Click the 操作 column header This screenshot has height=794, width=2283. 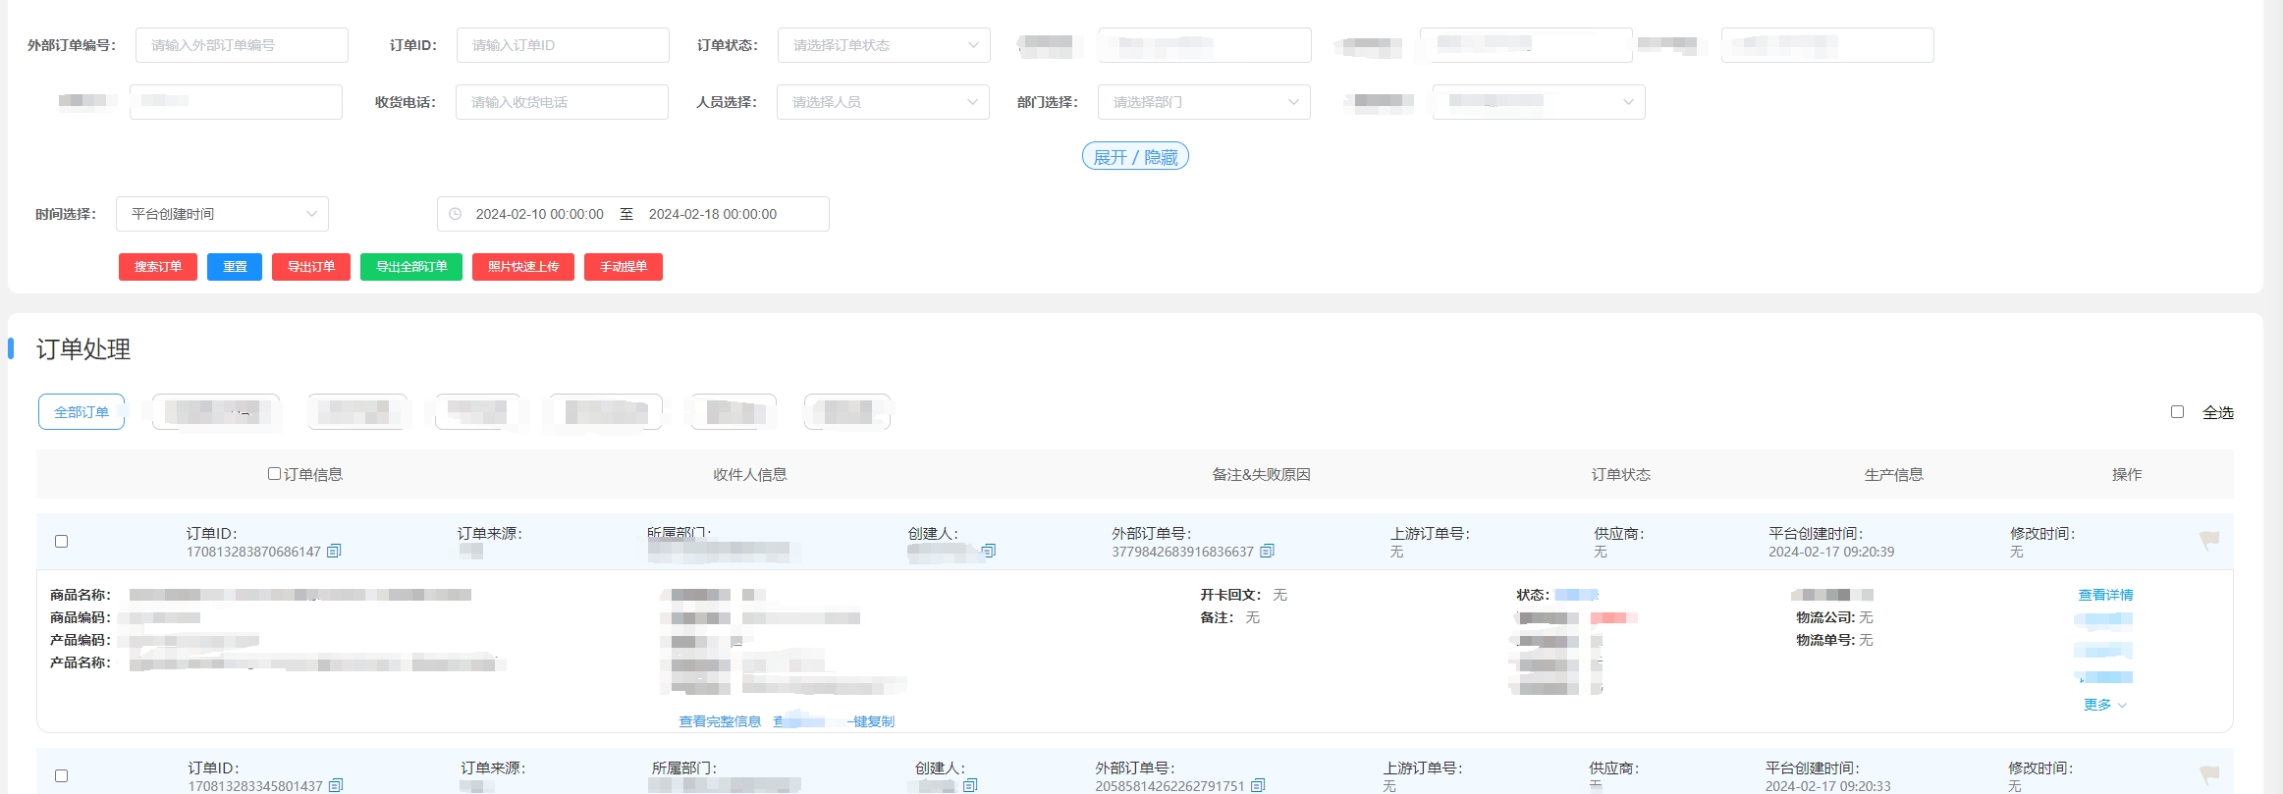(2127, 475)
